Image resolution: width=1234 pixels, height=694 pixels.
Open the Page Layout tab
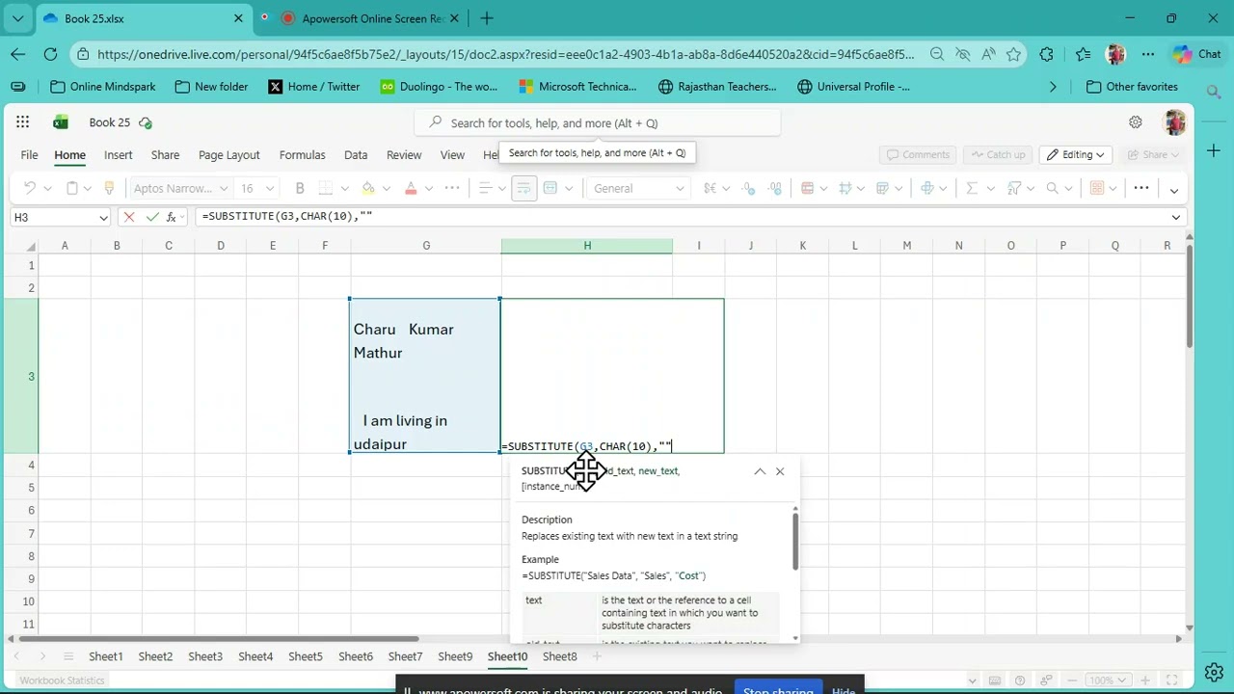(229, 154)
